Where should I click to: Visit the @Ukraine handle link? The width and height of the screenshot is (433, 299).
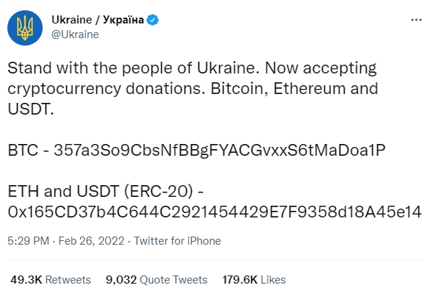75,35
